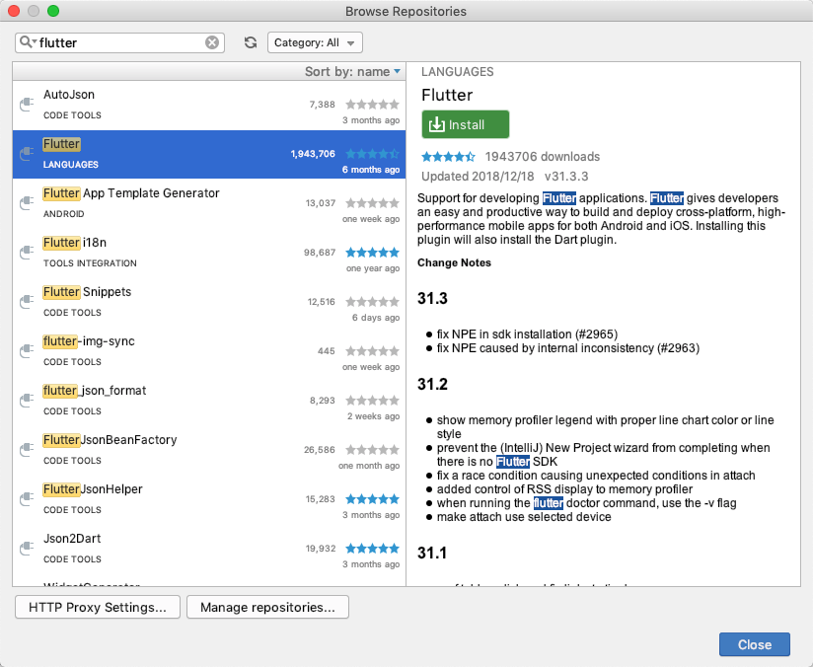Select the Flutter i18n entry
This screenshot has height=667, width=813.
click(209, 253)
